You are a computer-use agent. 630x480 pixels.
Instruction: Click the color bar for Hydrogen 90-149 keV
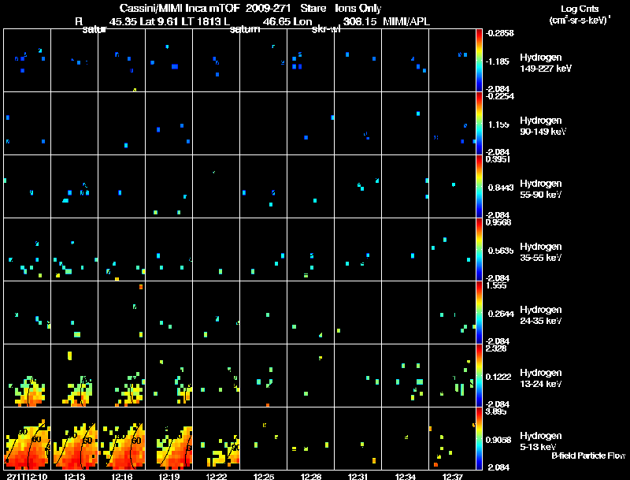pyautogui.click(x=479, y=124)
